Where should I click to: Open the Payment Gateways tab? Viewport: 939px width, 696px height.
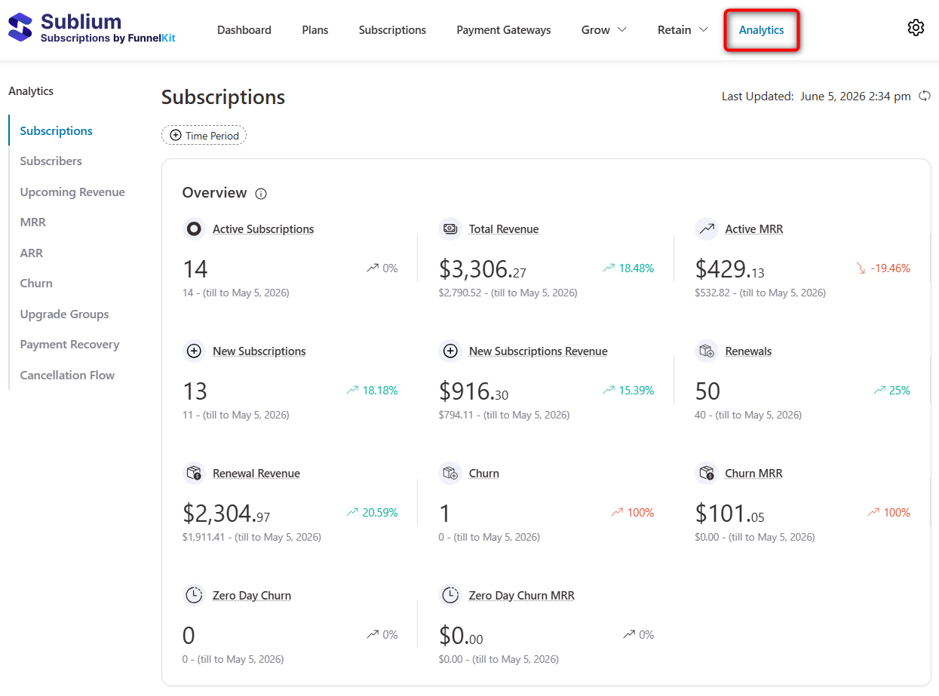(504, 30)
